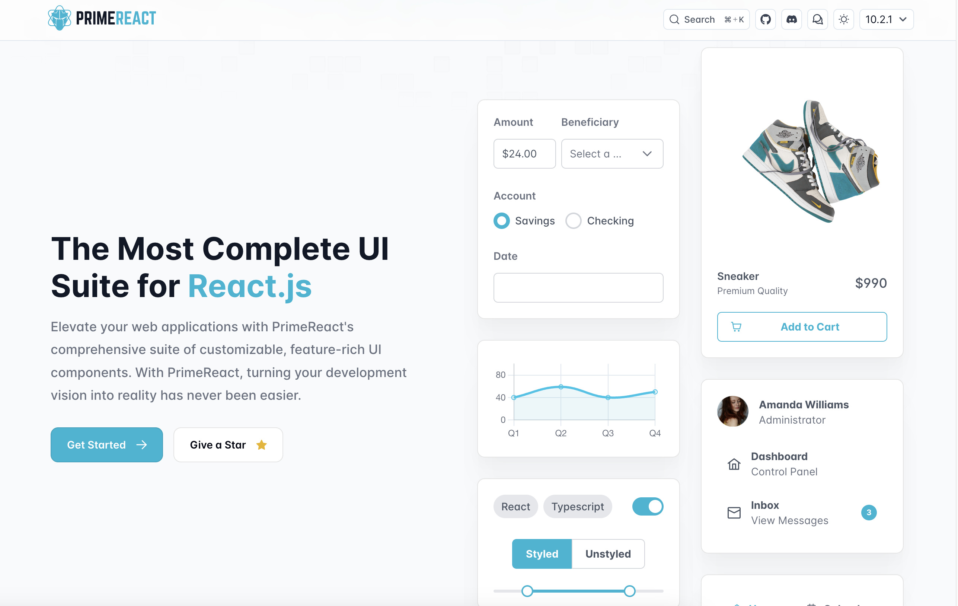Viewport: 958px width, 606px height.
Task: Click the gold star icon
Action: click(x=261, y=445)
